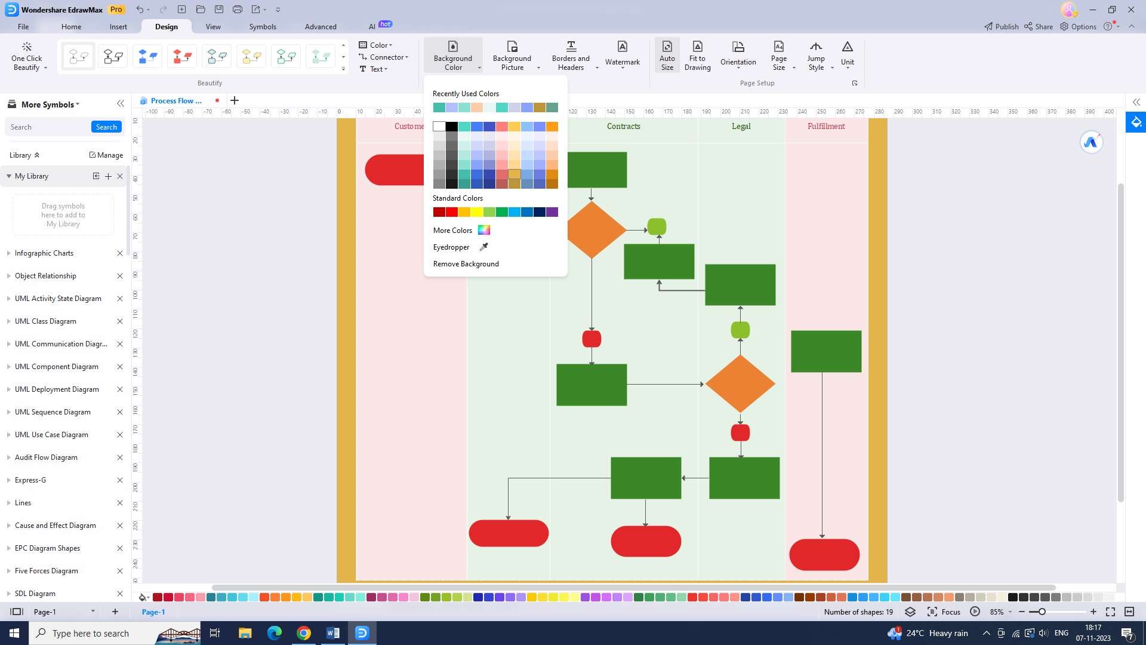Click Share button
1146x645 pixels.
coord(1039,27)
